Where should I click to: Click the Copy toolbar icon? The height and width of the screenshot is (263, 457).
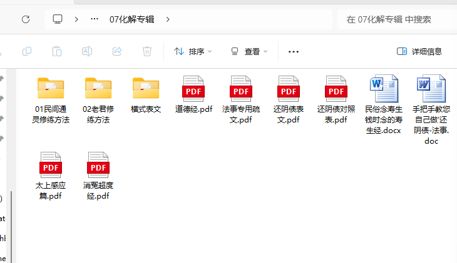coord(27,51)
